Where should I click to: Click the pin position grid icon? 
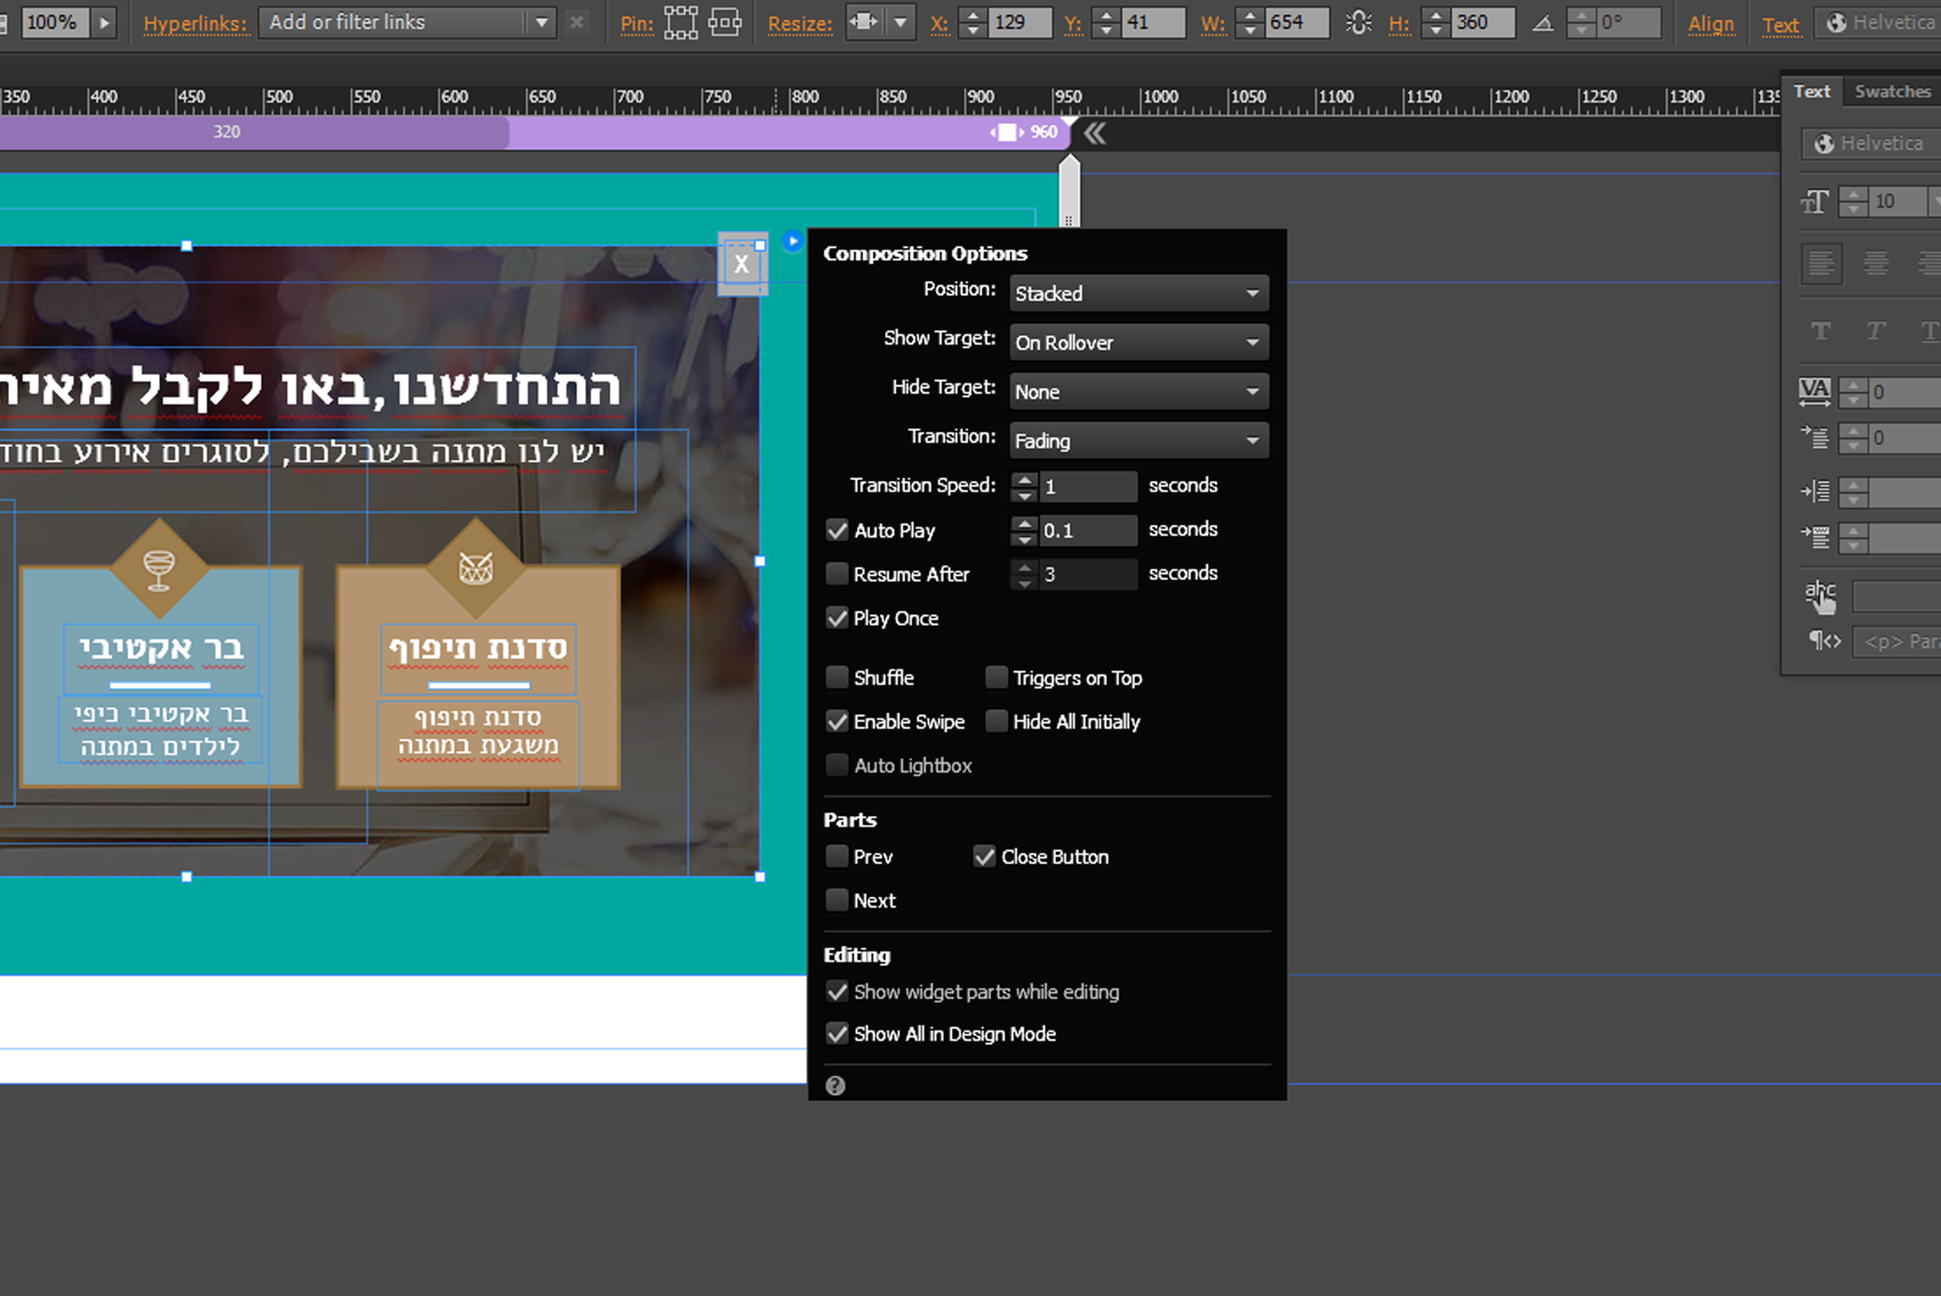tap(680, 22)
